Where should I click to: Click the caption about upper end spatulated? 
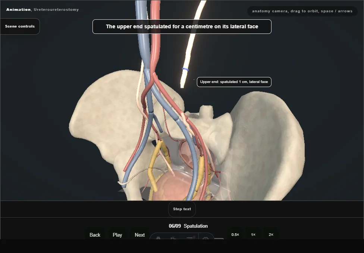tap(182, 27)
